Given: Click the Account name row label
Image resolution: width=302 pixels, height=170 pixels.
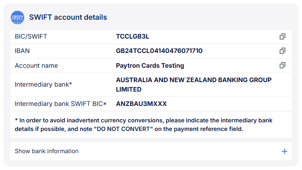Looking at the screenshot, I should [x=37, y=66].
